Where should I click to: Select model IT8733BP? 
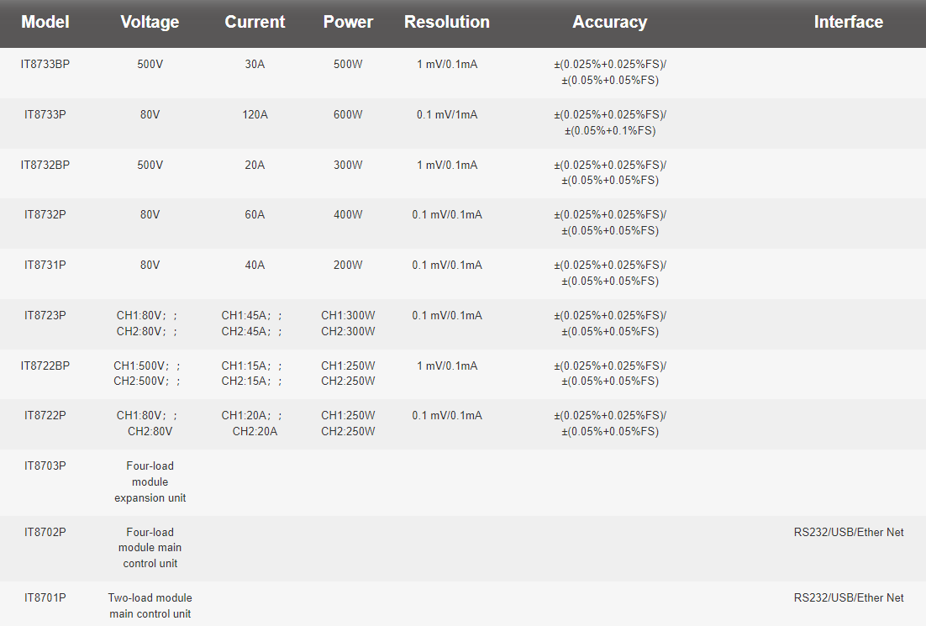click(45, 65)
